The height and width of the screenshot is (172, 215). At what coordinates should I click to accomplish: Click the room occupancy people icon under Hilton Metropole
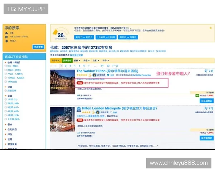coord(78,133)
